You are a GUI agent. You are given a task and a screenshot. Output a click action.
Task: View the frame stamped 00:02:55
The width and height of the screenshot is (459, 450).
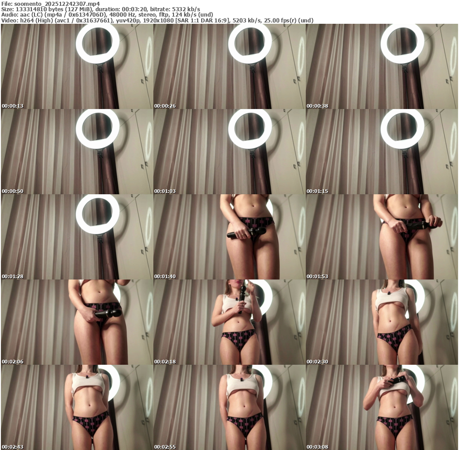point(229,407)
